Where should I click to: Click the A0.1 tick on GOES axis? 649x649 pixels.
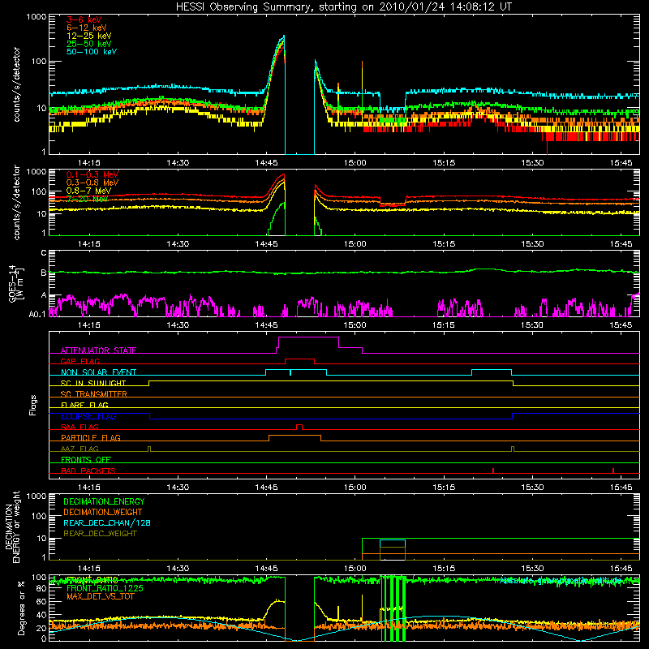coord(37,314)
